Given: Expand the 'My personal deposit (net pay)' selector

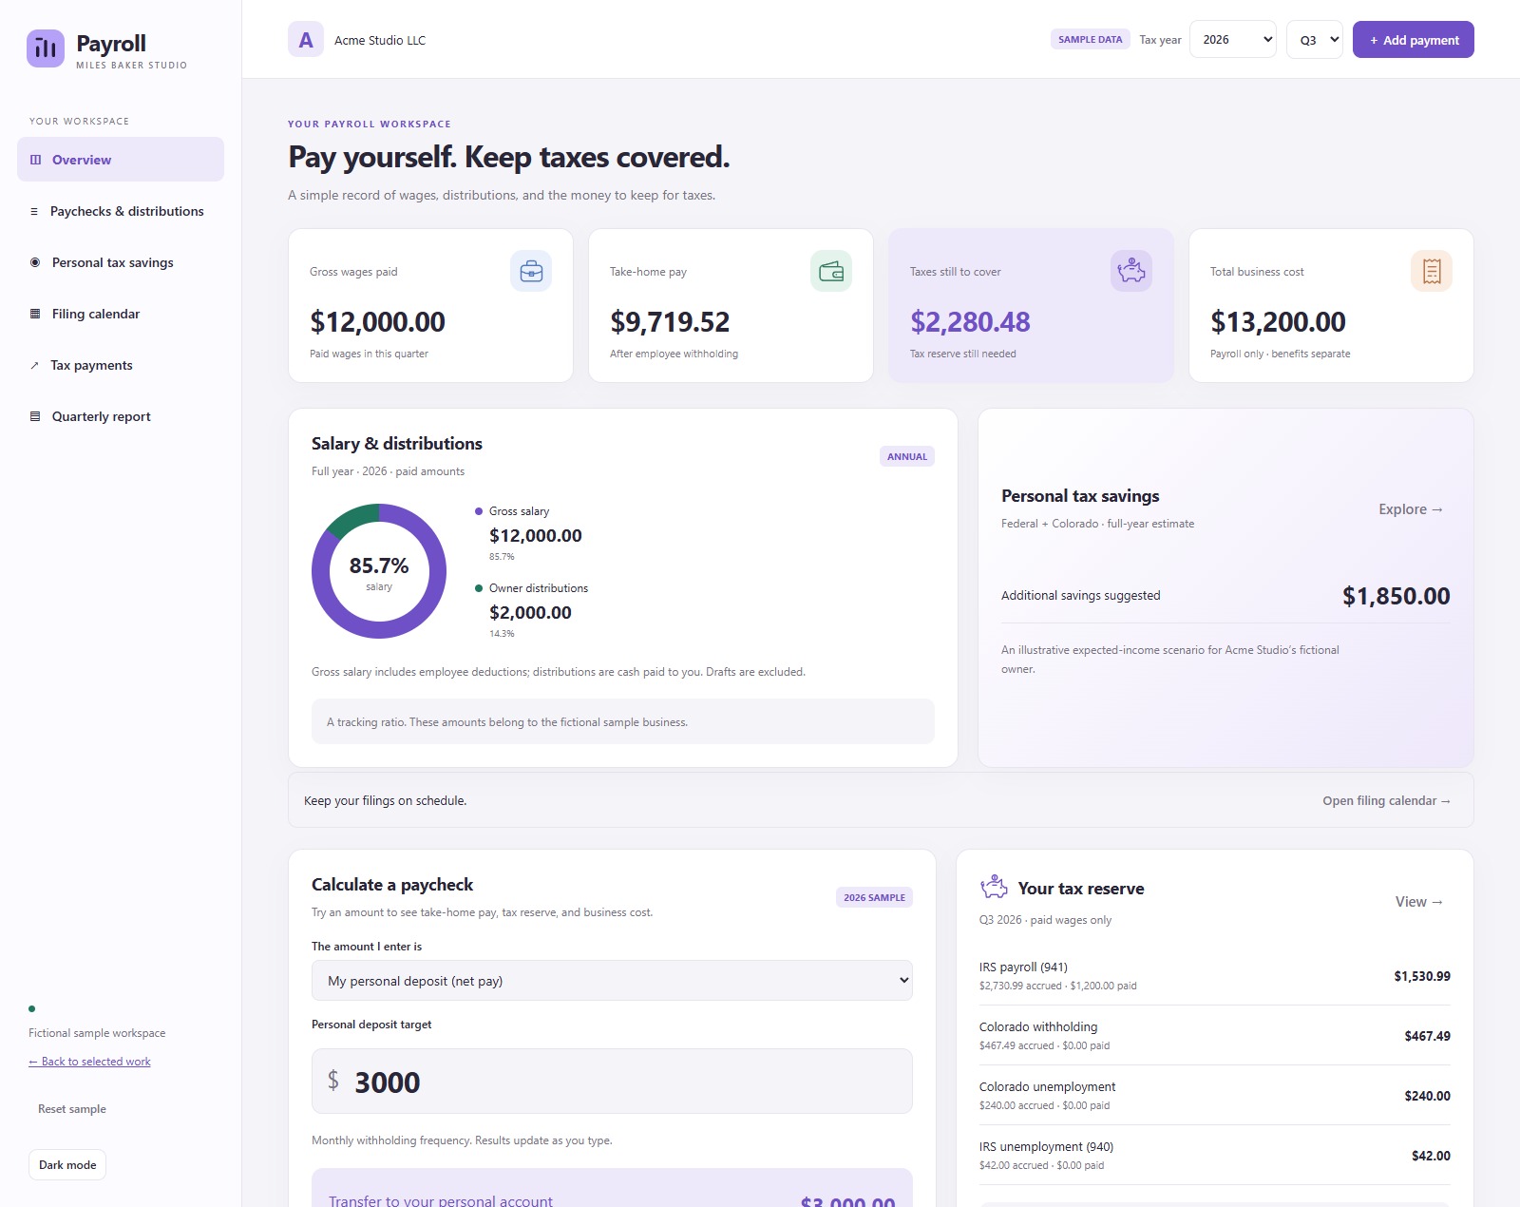Looking at the screenshot, I should pyautogui.click(x=612, y=980).
